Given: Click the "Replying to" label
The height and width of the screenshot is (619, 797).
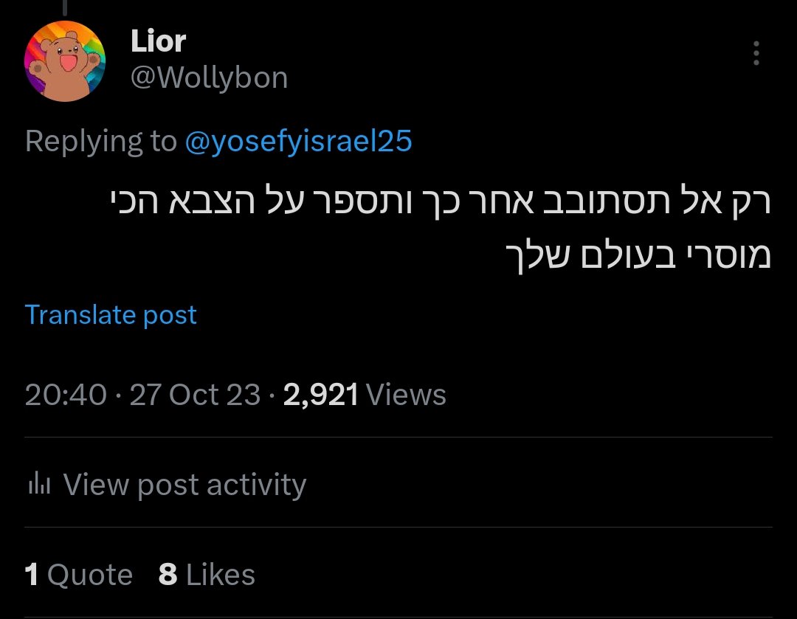Looking at the screenshot, I should pyautogui.click(x=101, y=141).
